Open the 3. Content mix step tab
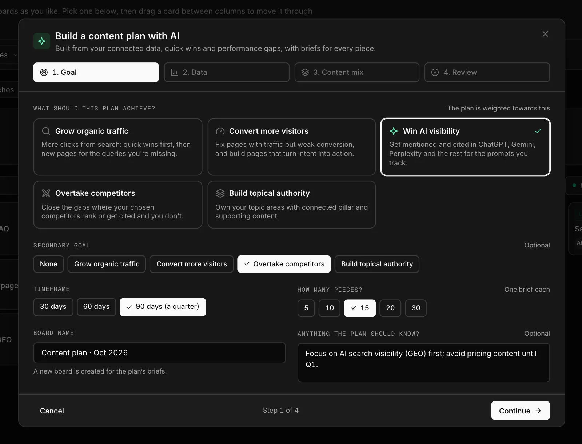This screenshot has width=582, height=444. (357, 72)
